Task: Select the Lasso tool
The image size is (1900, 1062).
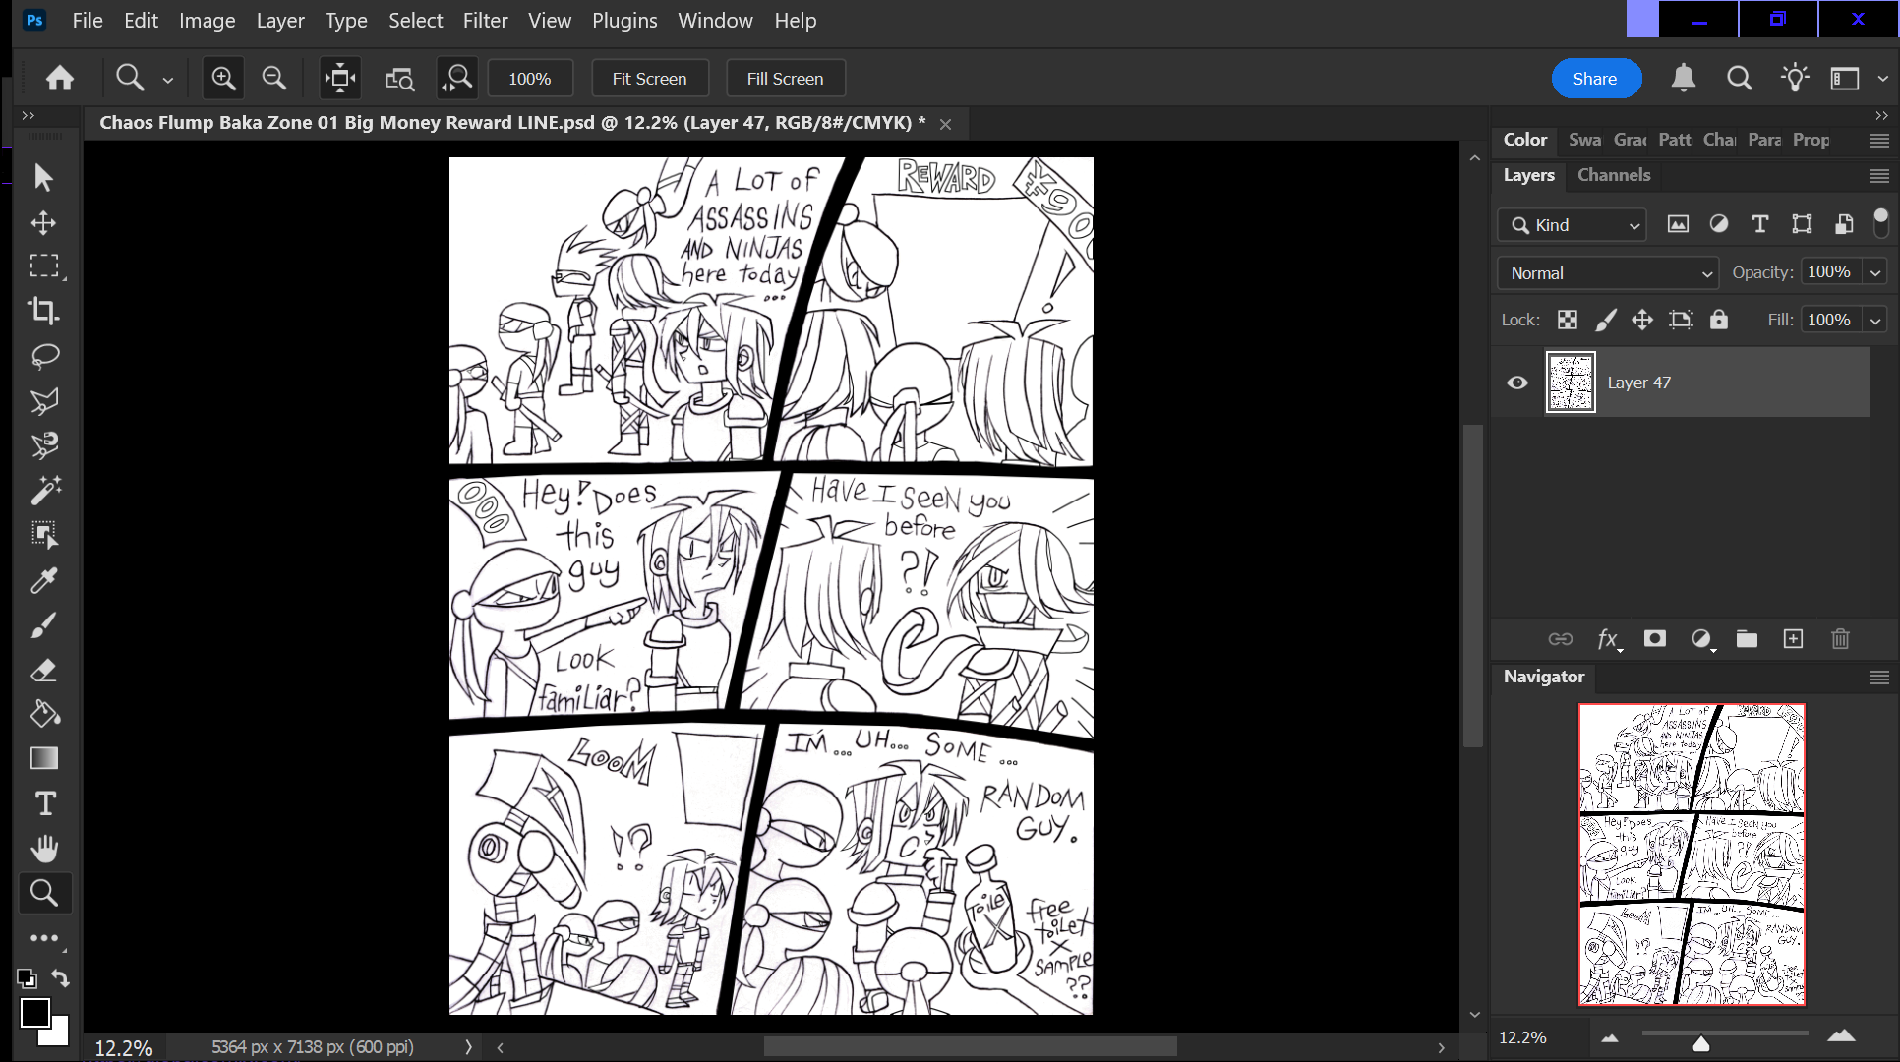Action: [44, 356]
